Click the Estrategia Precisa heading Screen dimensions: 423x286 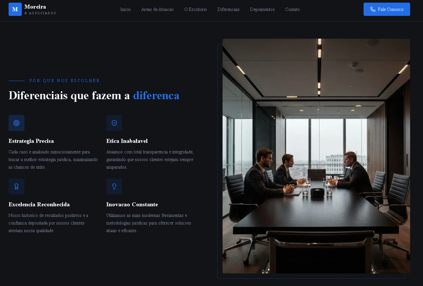pyautogui.click(x=31, y=141)
